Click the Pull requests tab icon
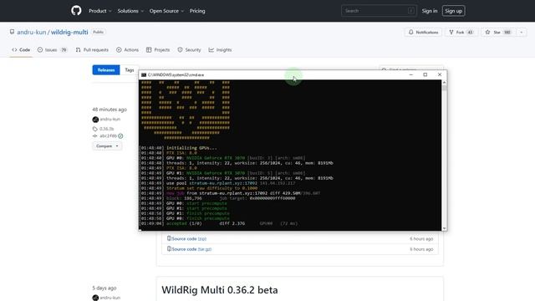 tap(78, 50)
